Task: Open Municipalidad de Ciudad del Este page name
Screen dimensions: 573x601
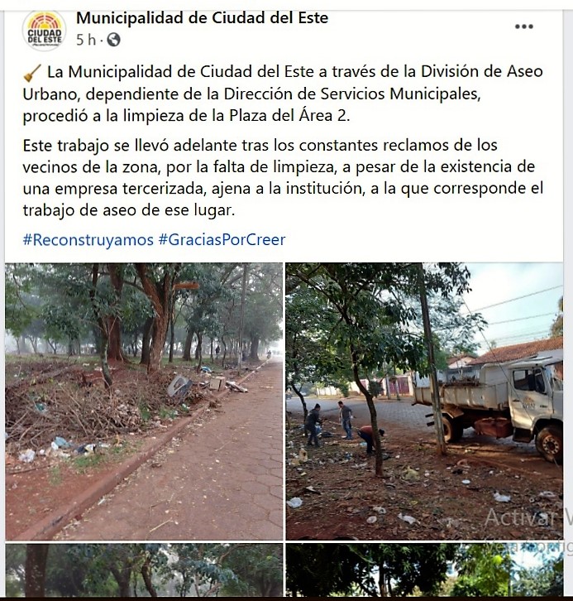Action: [x=202, y=17]
